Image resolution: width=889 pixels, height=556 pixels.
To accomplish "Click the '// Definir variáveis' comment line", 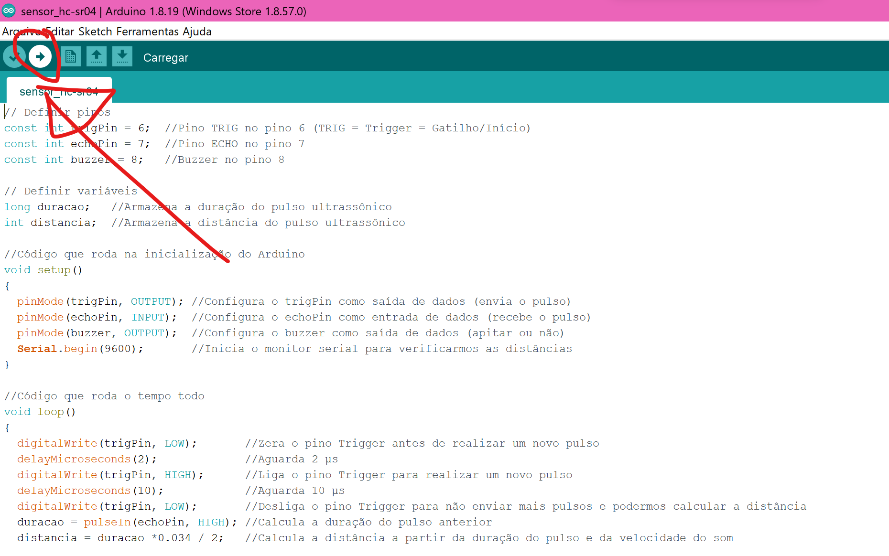I will pos(71,191).
